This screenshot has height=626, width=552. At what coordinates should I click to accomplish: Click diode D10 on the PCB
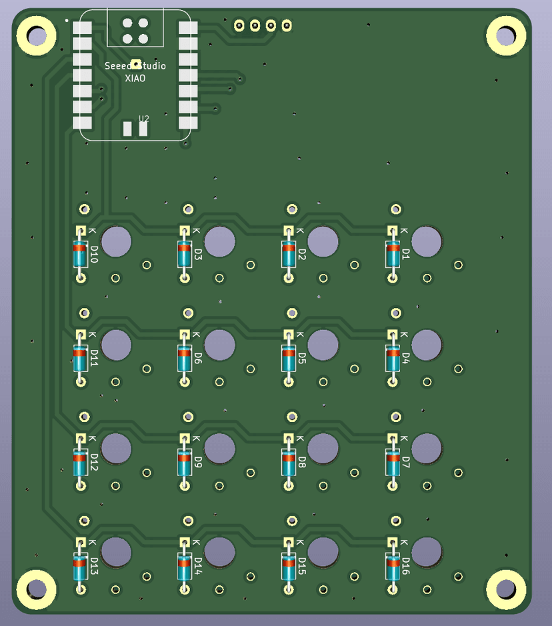[81, 255]
